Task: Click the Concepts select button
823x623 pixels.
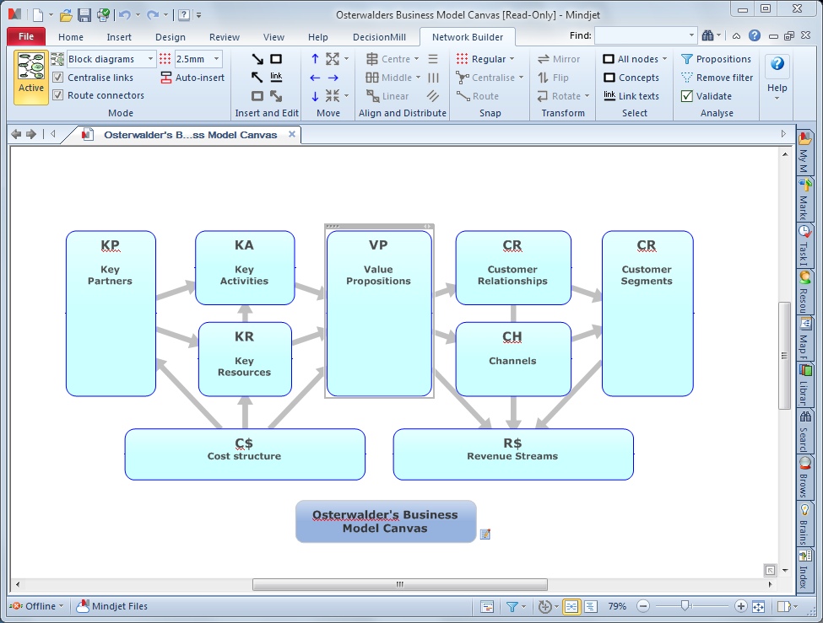Action: (x=631, y=78)
